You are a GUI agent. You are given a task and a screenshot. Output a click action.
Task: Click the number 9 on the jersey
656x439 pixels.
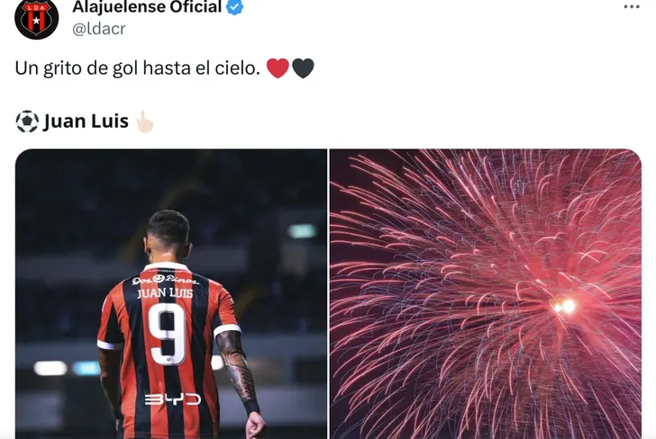click(167, 334)
